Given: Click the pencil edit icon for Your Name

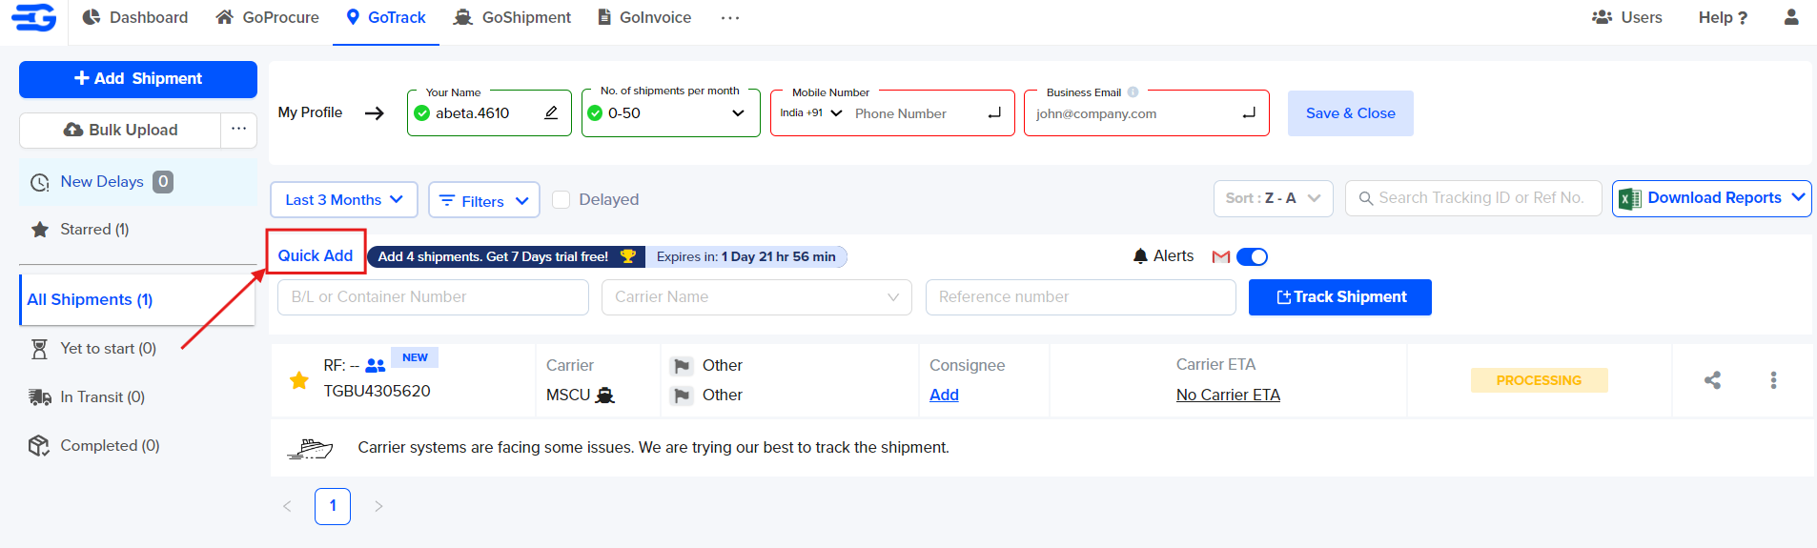Looking at the screenshot, I should point(551,112).
